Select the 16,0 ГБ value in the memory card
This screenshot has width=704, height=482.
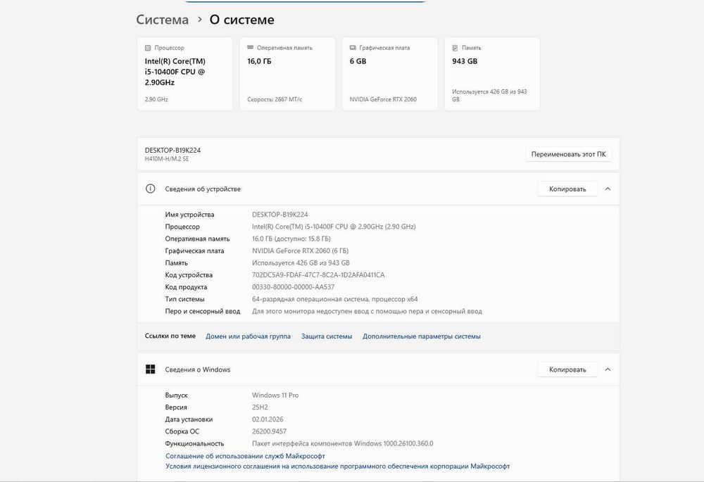[x=259, y=61]
